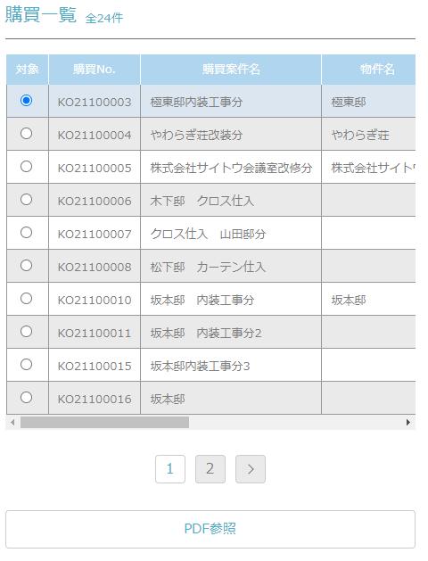Viewport: 428px width, 561px height.
Task: Click the 購買案件名 column header
Action: (x=231, y=70)
